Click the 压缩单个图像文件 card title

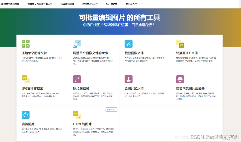[34, 53]
